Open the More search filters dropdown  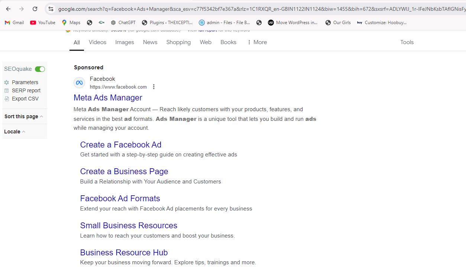[x=257, y=42]
